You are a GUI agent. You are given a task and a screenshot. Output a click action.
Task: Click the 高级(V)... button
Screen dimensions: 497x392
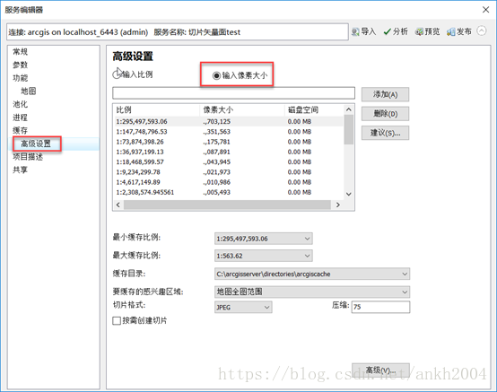point(380,370)
